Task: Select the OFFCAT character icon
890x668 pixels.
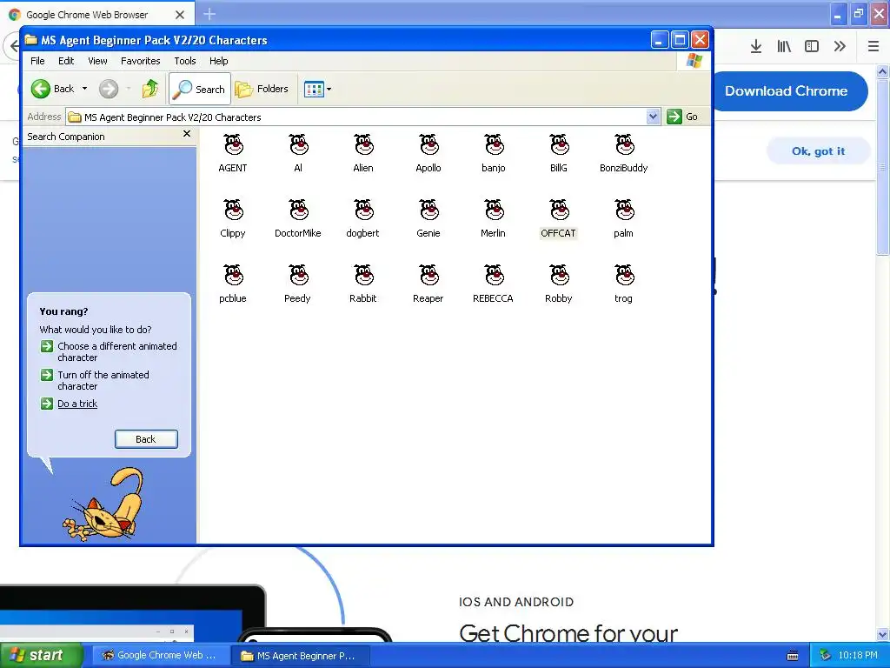Action: click(x=559, y=210)
